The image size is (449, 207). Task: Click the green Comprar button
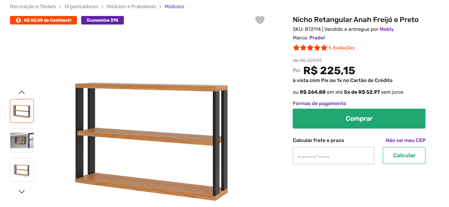tap(359, 119)
